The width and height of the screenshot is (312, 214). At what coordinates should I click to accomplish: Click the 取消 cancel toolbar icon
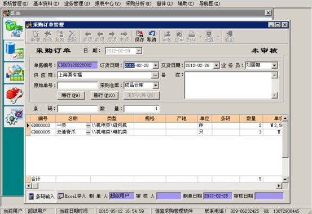click(151, 37)
